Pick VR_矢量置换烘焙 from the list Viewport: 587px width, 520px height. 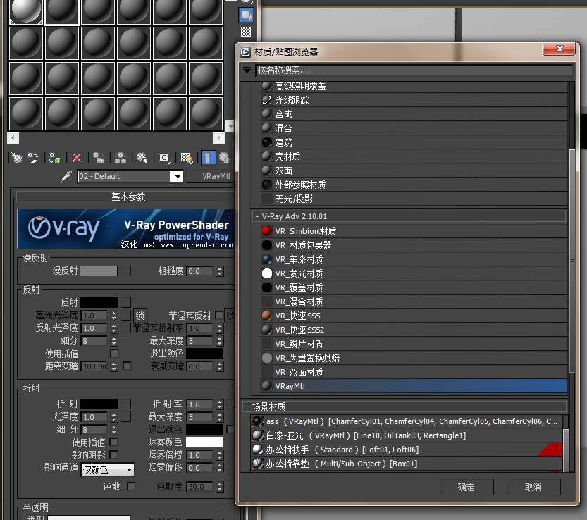click(414, 358)
